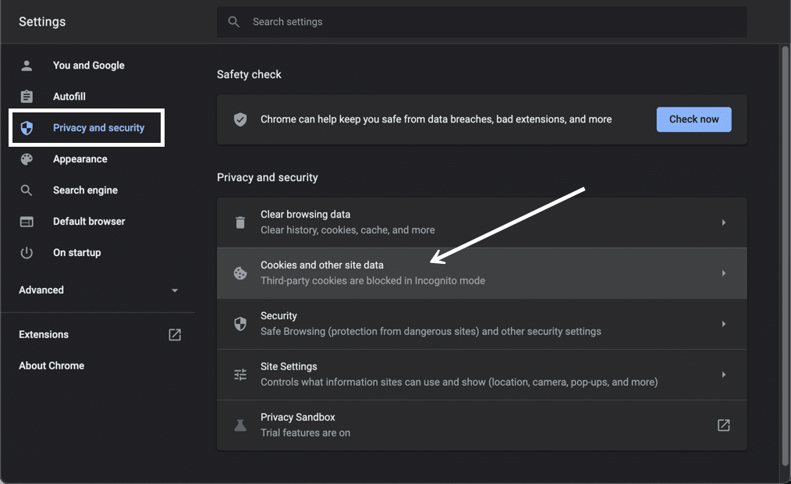
Task: Click the Default browser icon in sidebar
Action: tap(26, 221)
